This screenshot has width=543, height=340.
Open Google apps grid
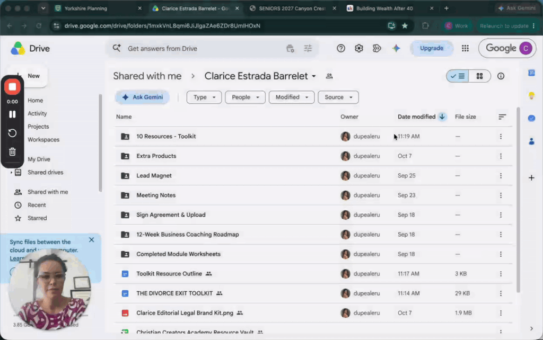[465, 48]
